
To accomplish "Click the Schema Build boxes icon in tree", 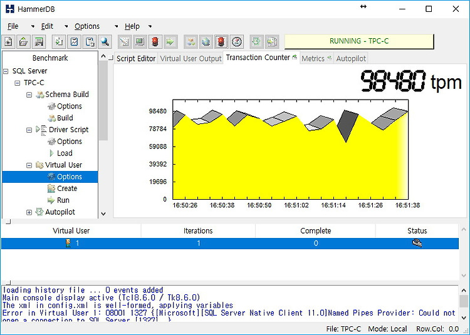I will (x=39, y=95).
